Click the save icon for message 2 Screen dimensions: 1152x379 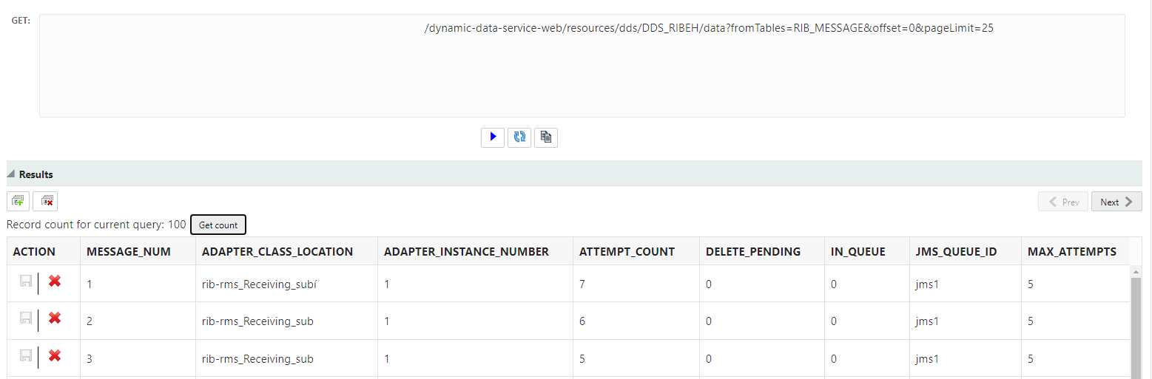pos(26,318)
